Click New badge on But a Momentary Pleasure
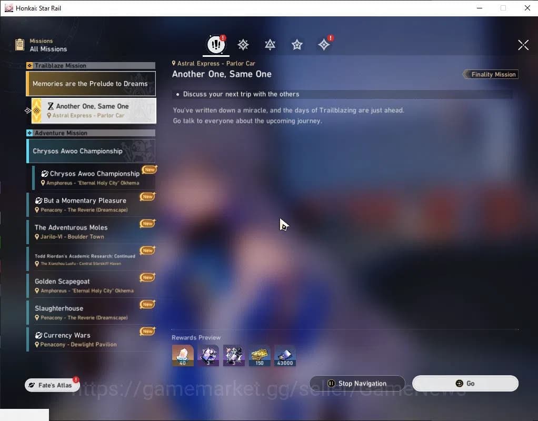Viewport: 538px width, 421px height. 147,197
